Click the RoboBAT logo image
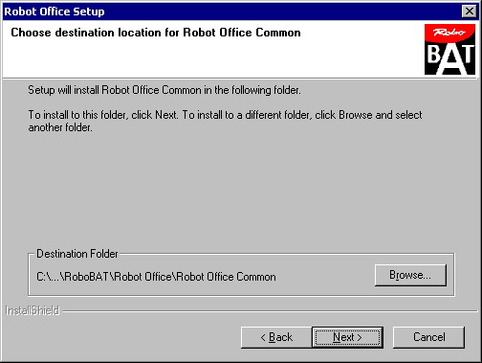 (x=449, y=50)
